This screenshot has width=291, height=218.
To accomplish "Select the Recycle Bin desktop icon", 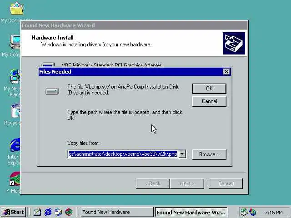I will pos(13,114).
